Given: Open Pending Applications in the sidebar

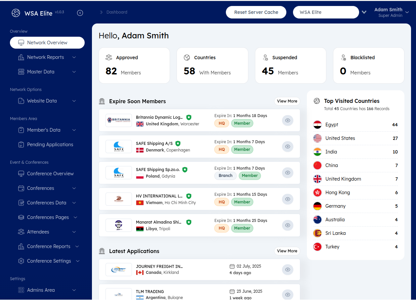Looking at the screenshot, I should pyautogui.click(x=47, y=145).
